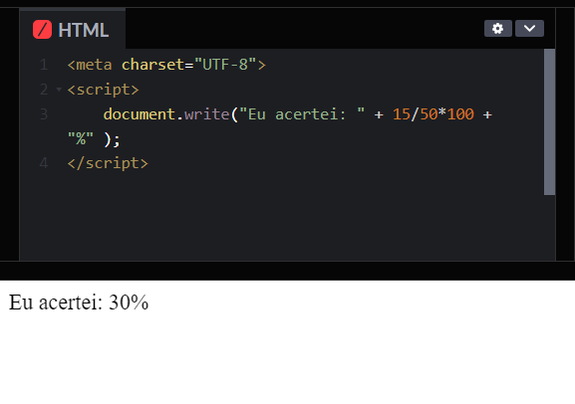Click the opening script tag
Viewport: 575px width, 404px height.
(103, 90)
